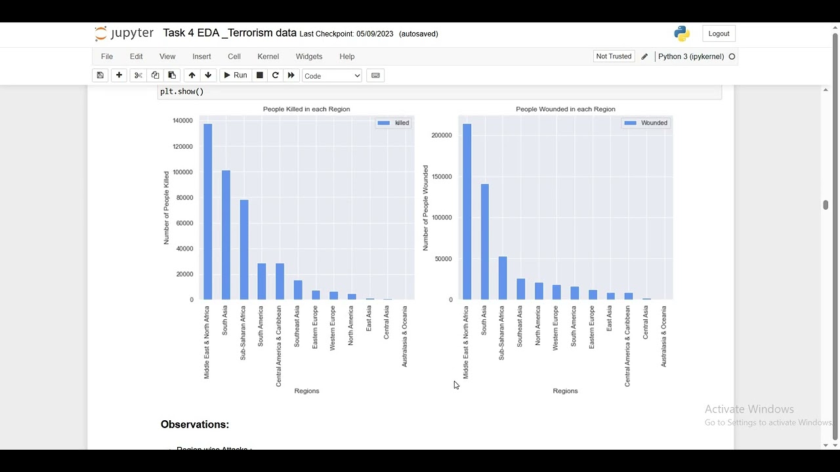The height and width of the screenshot is (472, 840).
Task: Click South Asia wounded bar
Action: click(x=485, y=242)
